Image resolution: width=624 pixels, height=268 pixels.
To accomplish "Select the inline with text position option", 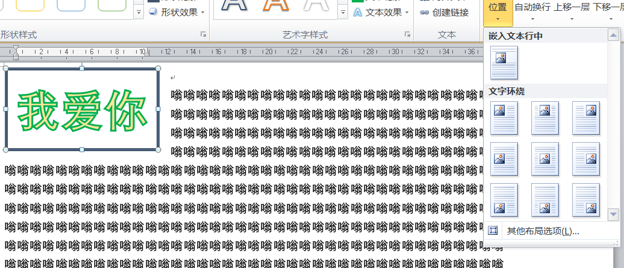I will [504, 63].
